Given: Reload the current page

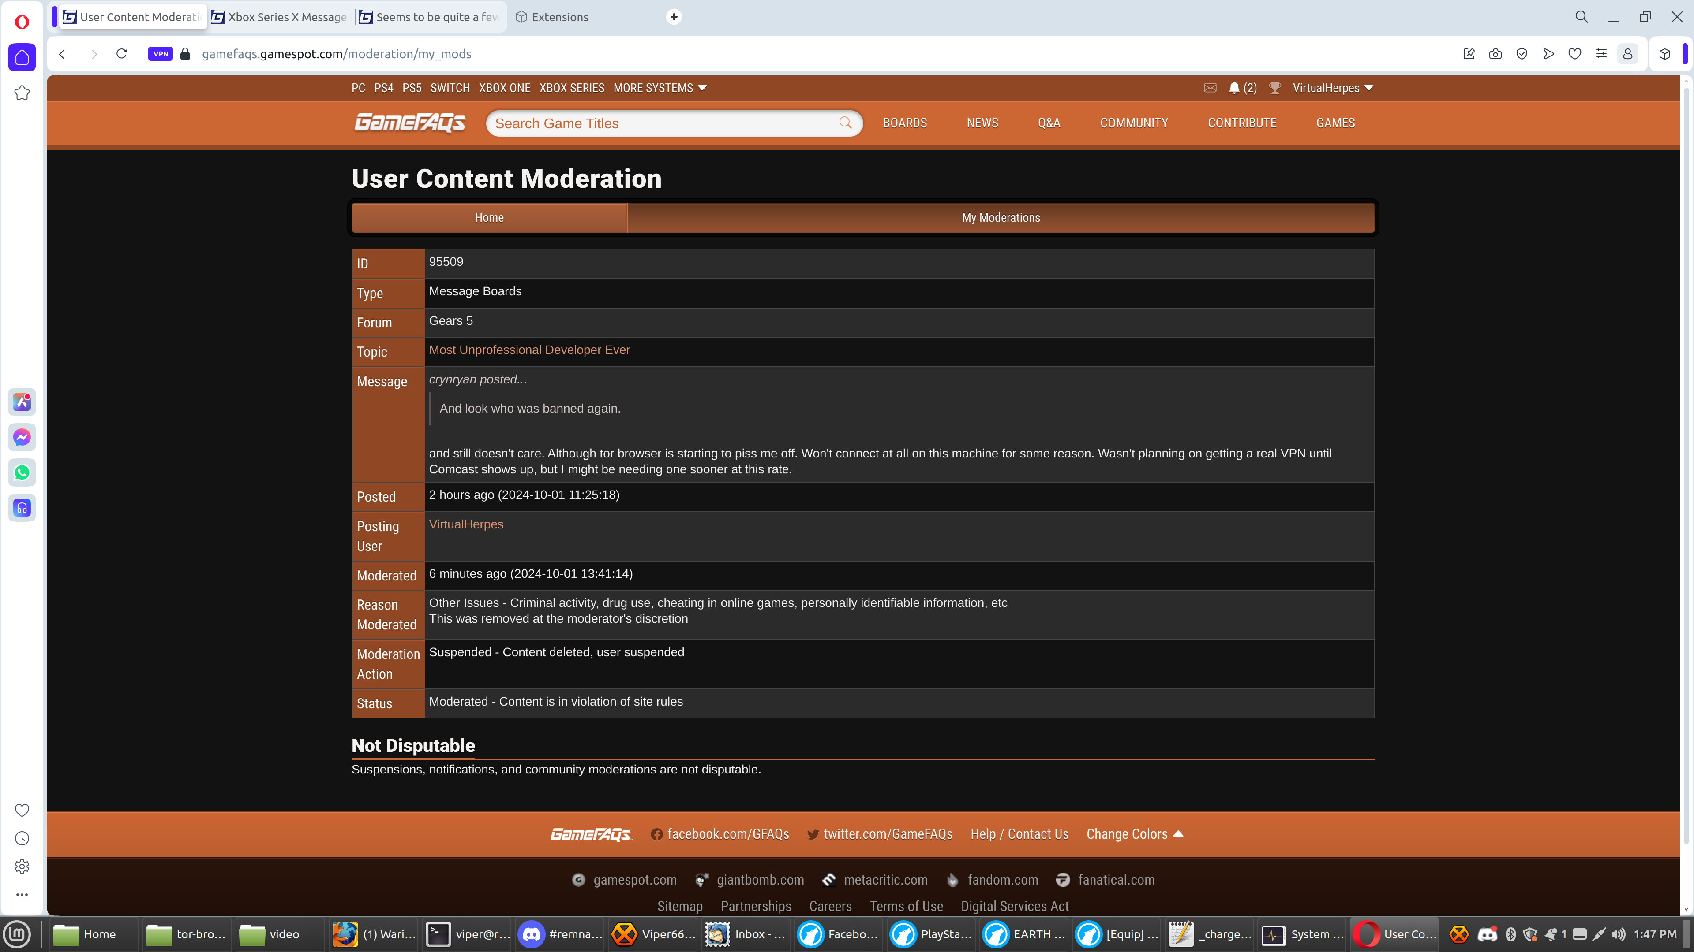Looking at the screenshot, I should pyautogui.click(x=122, y=54).
